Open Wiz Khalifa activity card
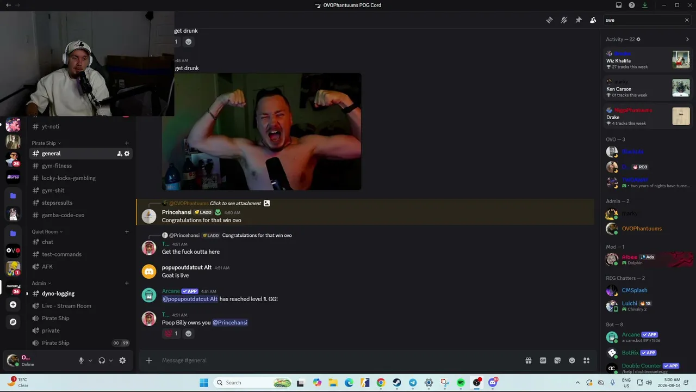Screen dimensions: 696x392 (648, 59)
